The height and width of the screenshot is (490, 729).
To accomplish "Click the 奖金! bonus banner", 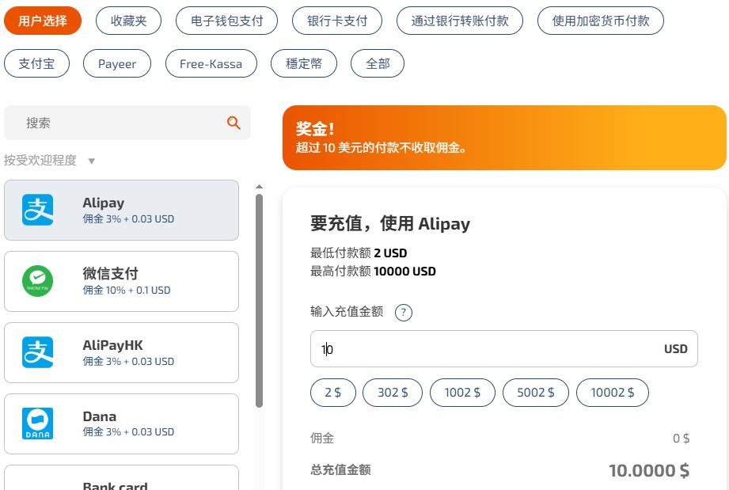I will pyautogui.click(x=504, y=138).
